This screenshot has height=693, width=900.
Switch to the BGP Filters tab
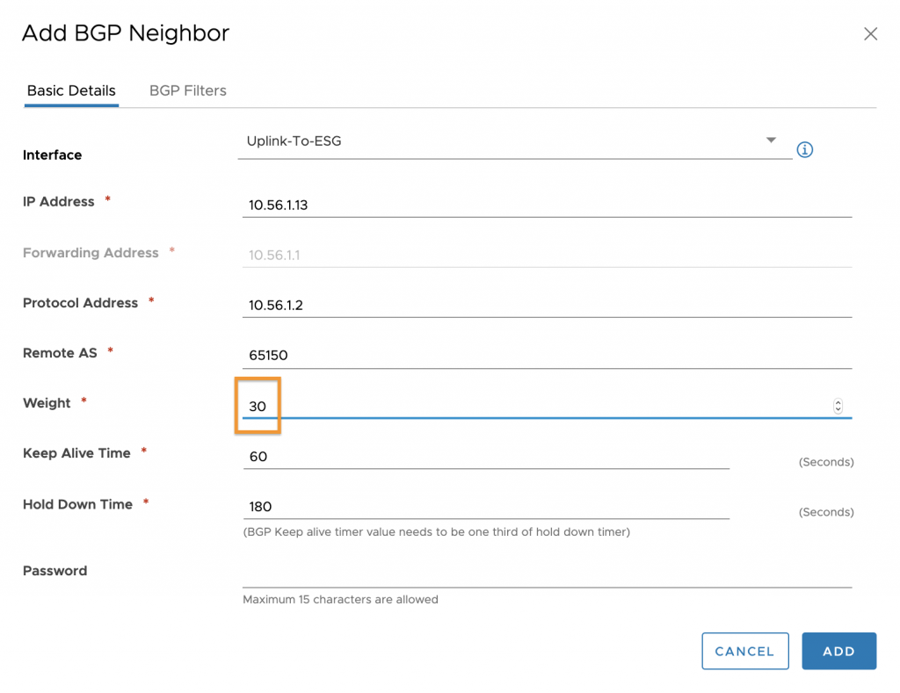(188, 90)
